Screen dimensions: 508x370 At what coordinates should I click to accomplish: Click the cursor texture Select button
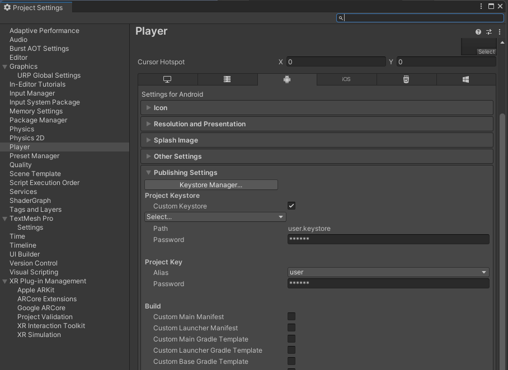[x=486, y=52]
